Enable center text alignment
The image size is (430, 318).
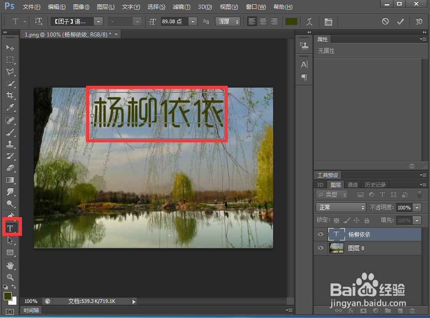coord(263,21)
